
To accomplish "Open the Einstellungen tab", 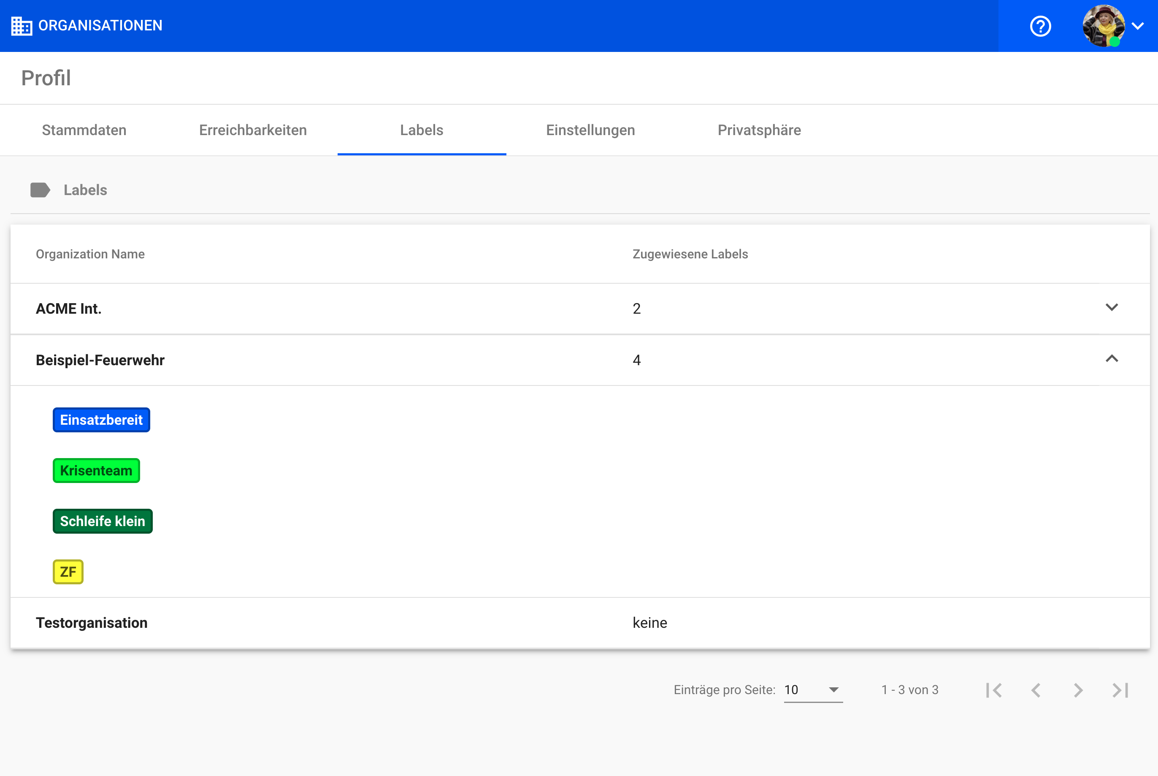I will click(590, 130).
